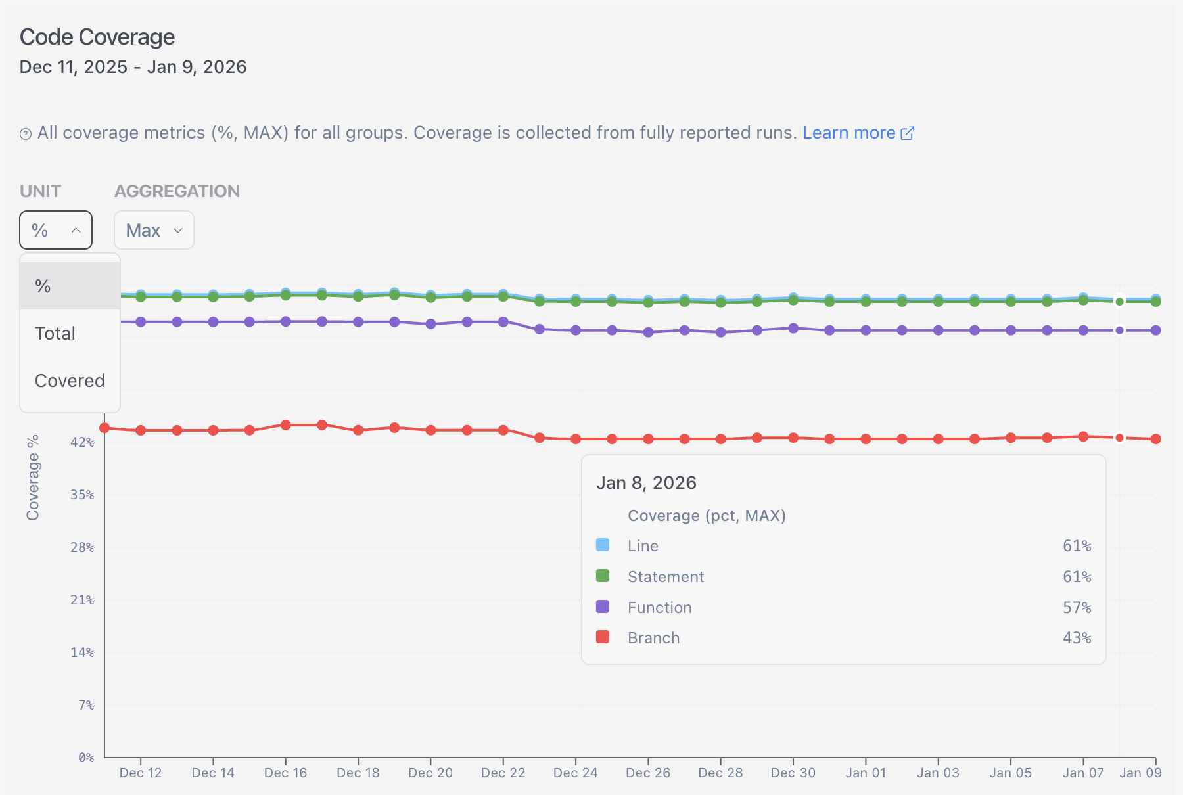Click the Dec 30 purple Function data point
The image size is (1183, 795).
(x=793, y=329)
